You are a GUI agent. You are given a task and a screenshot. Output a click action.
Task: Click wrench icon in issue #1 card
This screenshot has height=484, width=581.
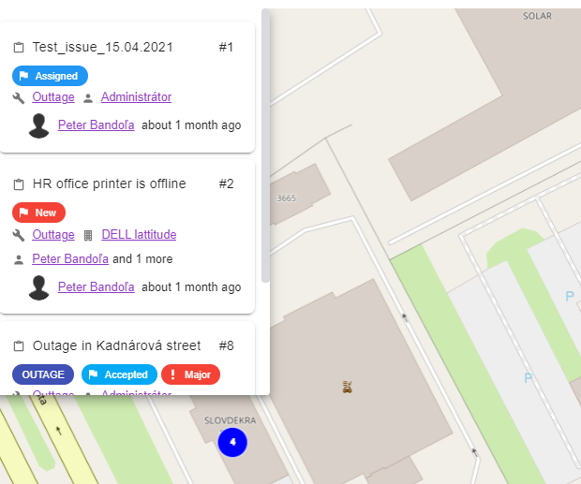pyautogui.click(x=18, y=97)
